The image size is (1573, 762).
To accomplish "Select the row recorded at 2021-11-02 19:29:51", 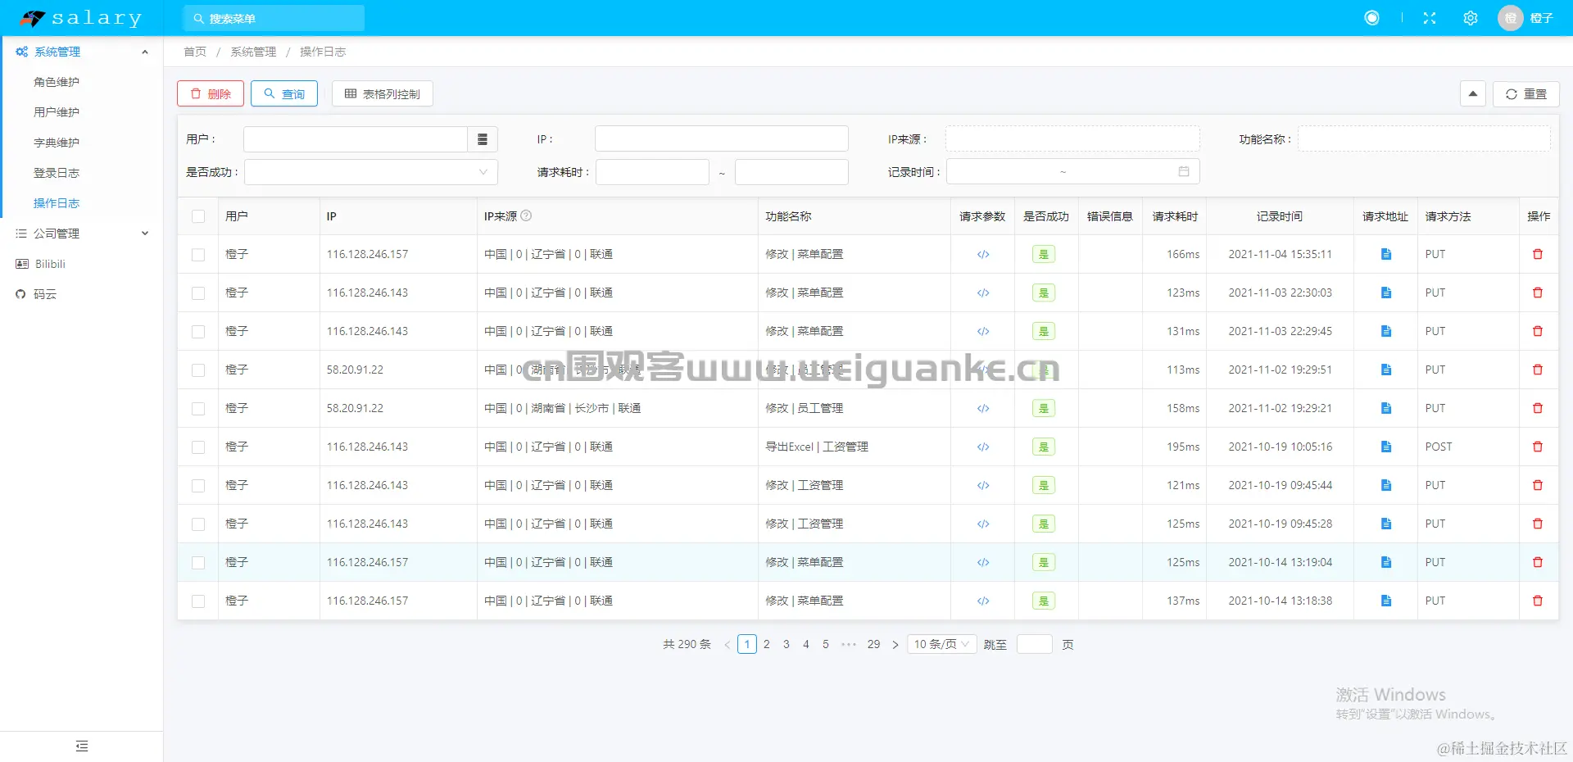I will [x=198, y=370].
